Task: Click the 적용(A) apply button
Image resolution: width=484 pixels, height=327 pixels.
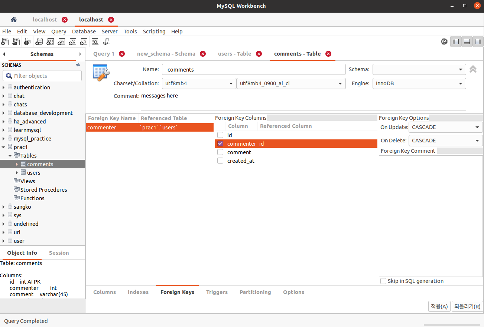Action: coord(439,306)
